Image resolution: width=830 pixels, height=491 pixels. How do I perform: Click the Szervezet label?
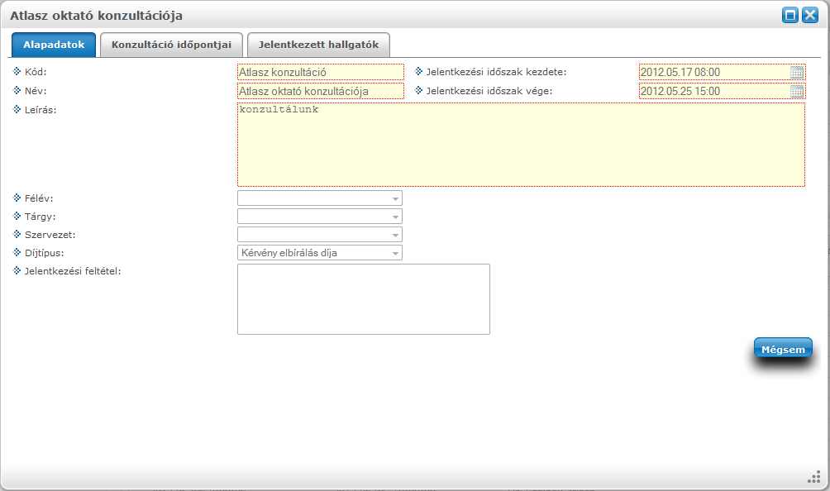pos(50,235)
